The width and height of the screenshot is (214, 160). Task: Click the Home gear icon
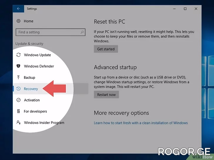pos(19,21)
